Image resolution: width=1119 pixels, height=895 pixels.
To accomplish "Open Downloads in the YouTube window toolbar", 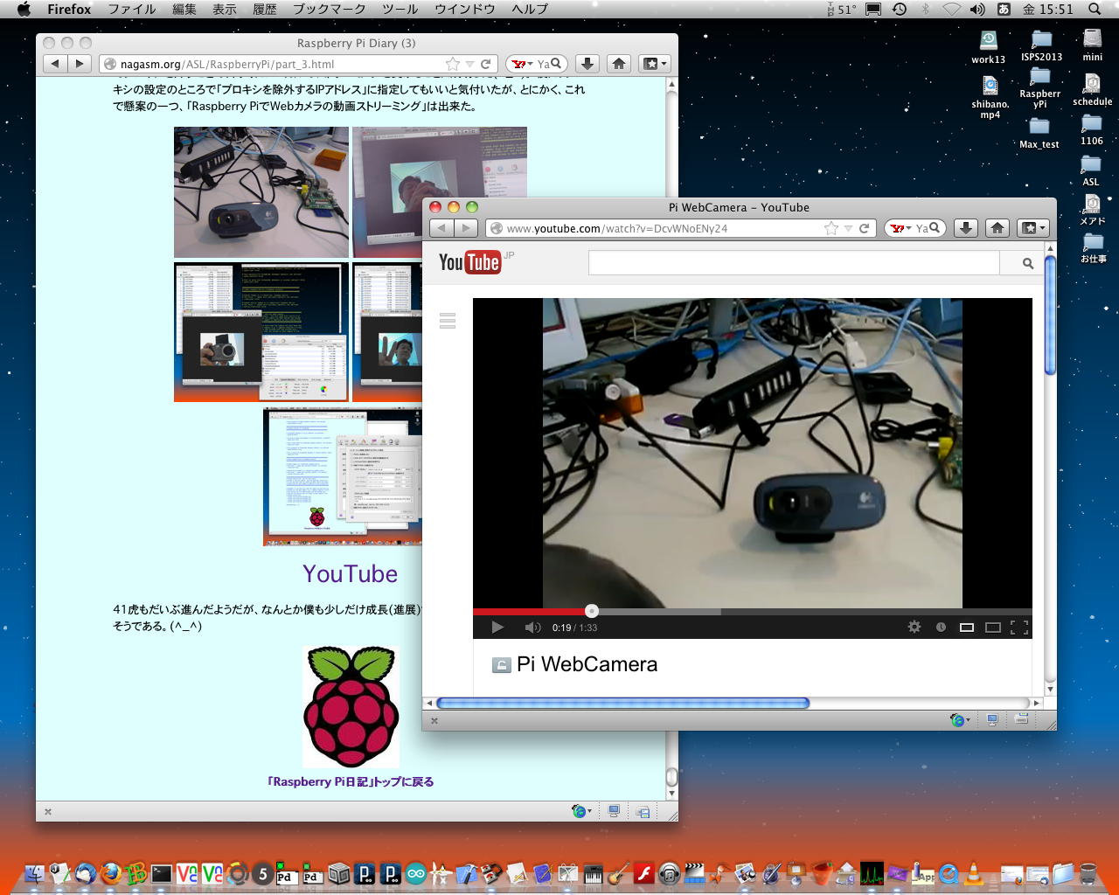I will pos(965,228).
